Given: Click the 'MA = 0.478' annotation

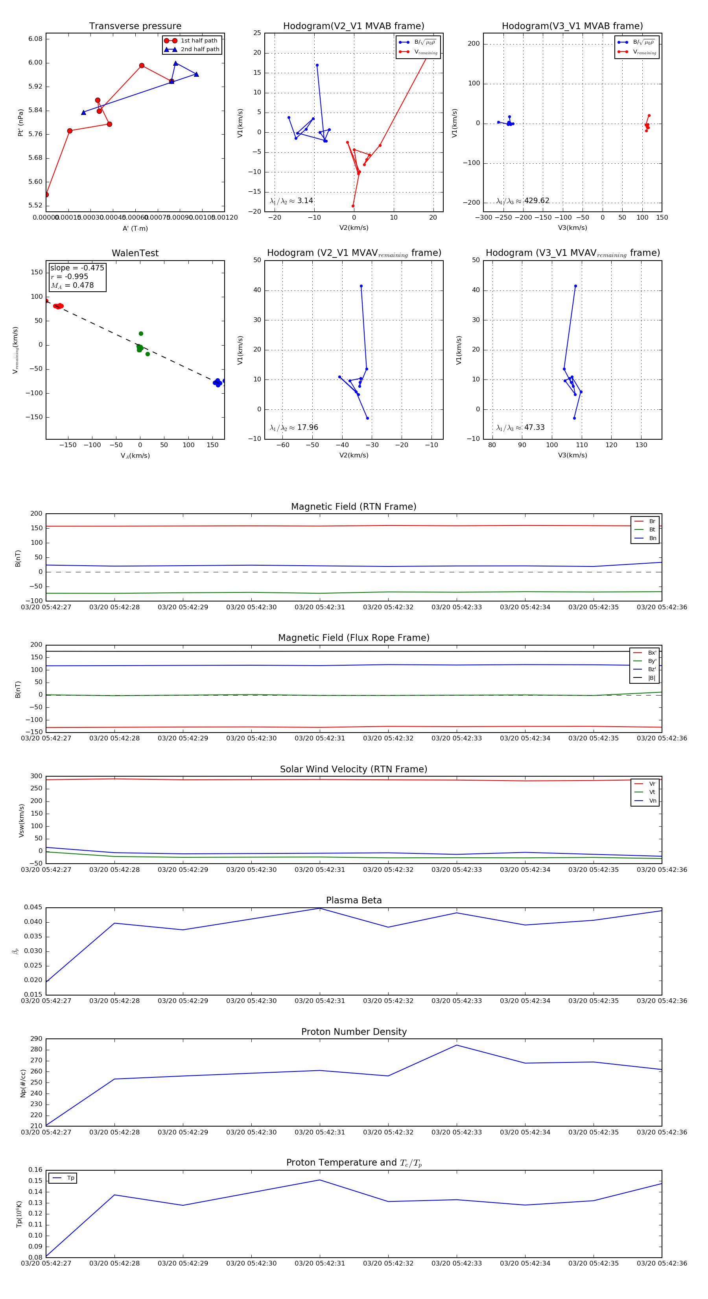Looking at the screenshot, I should (x=72, y=285).
